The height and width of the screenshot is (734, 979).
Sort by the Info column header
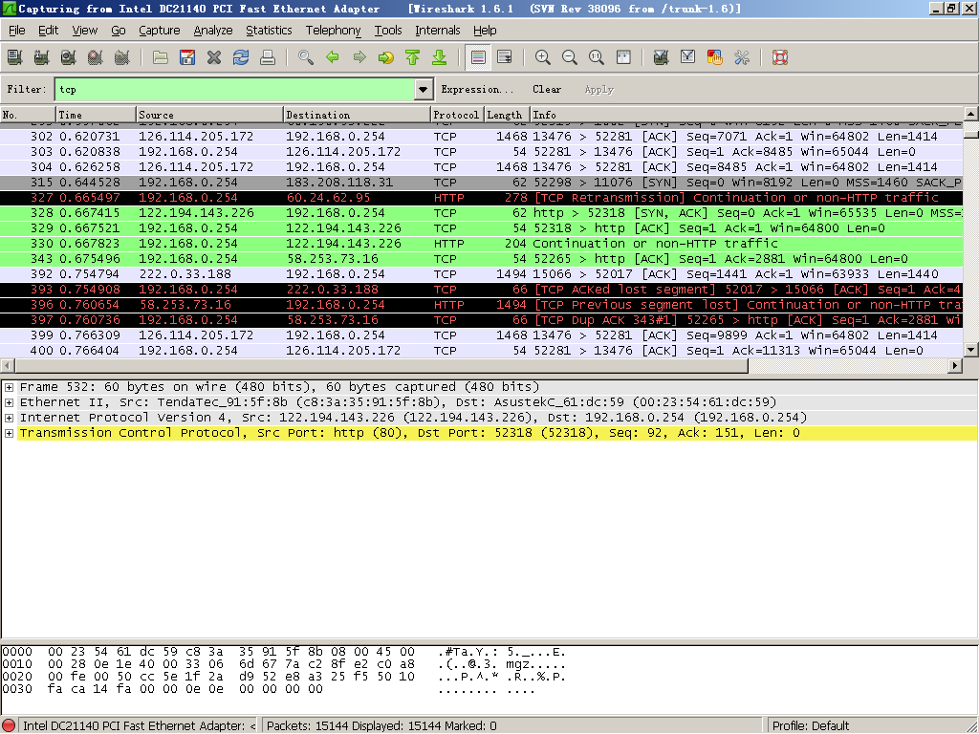(747, 115)
